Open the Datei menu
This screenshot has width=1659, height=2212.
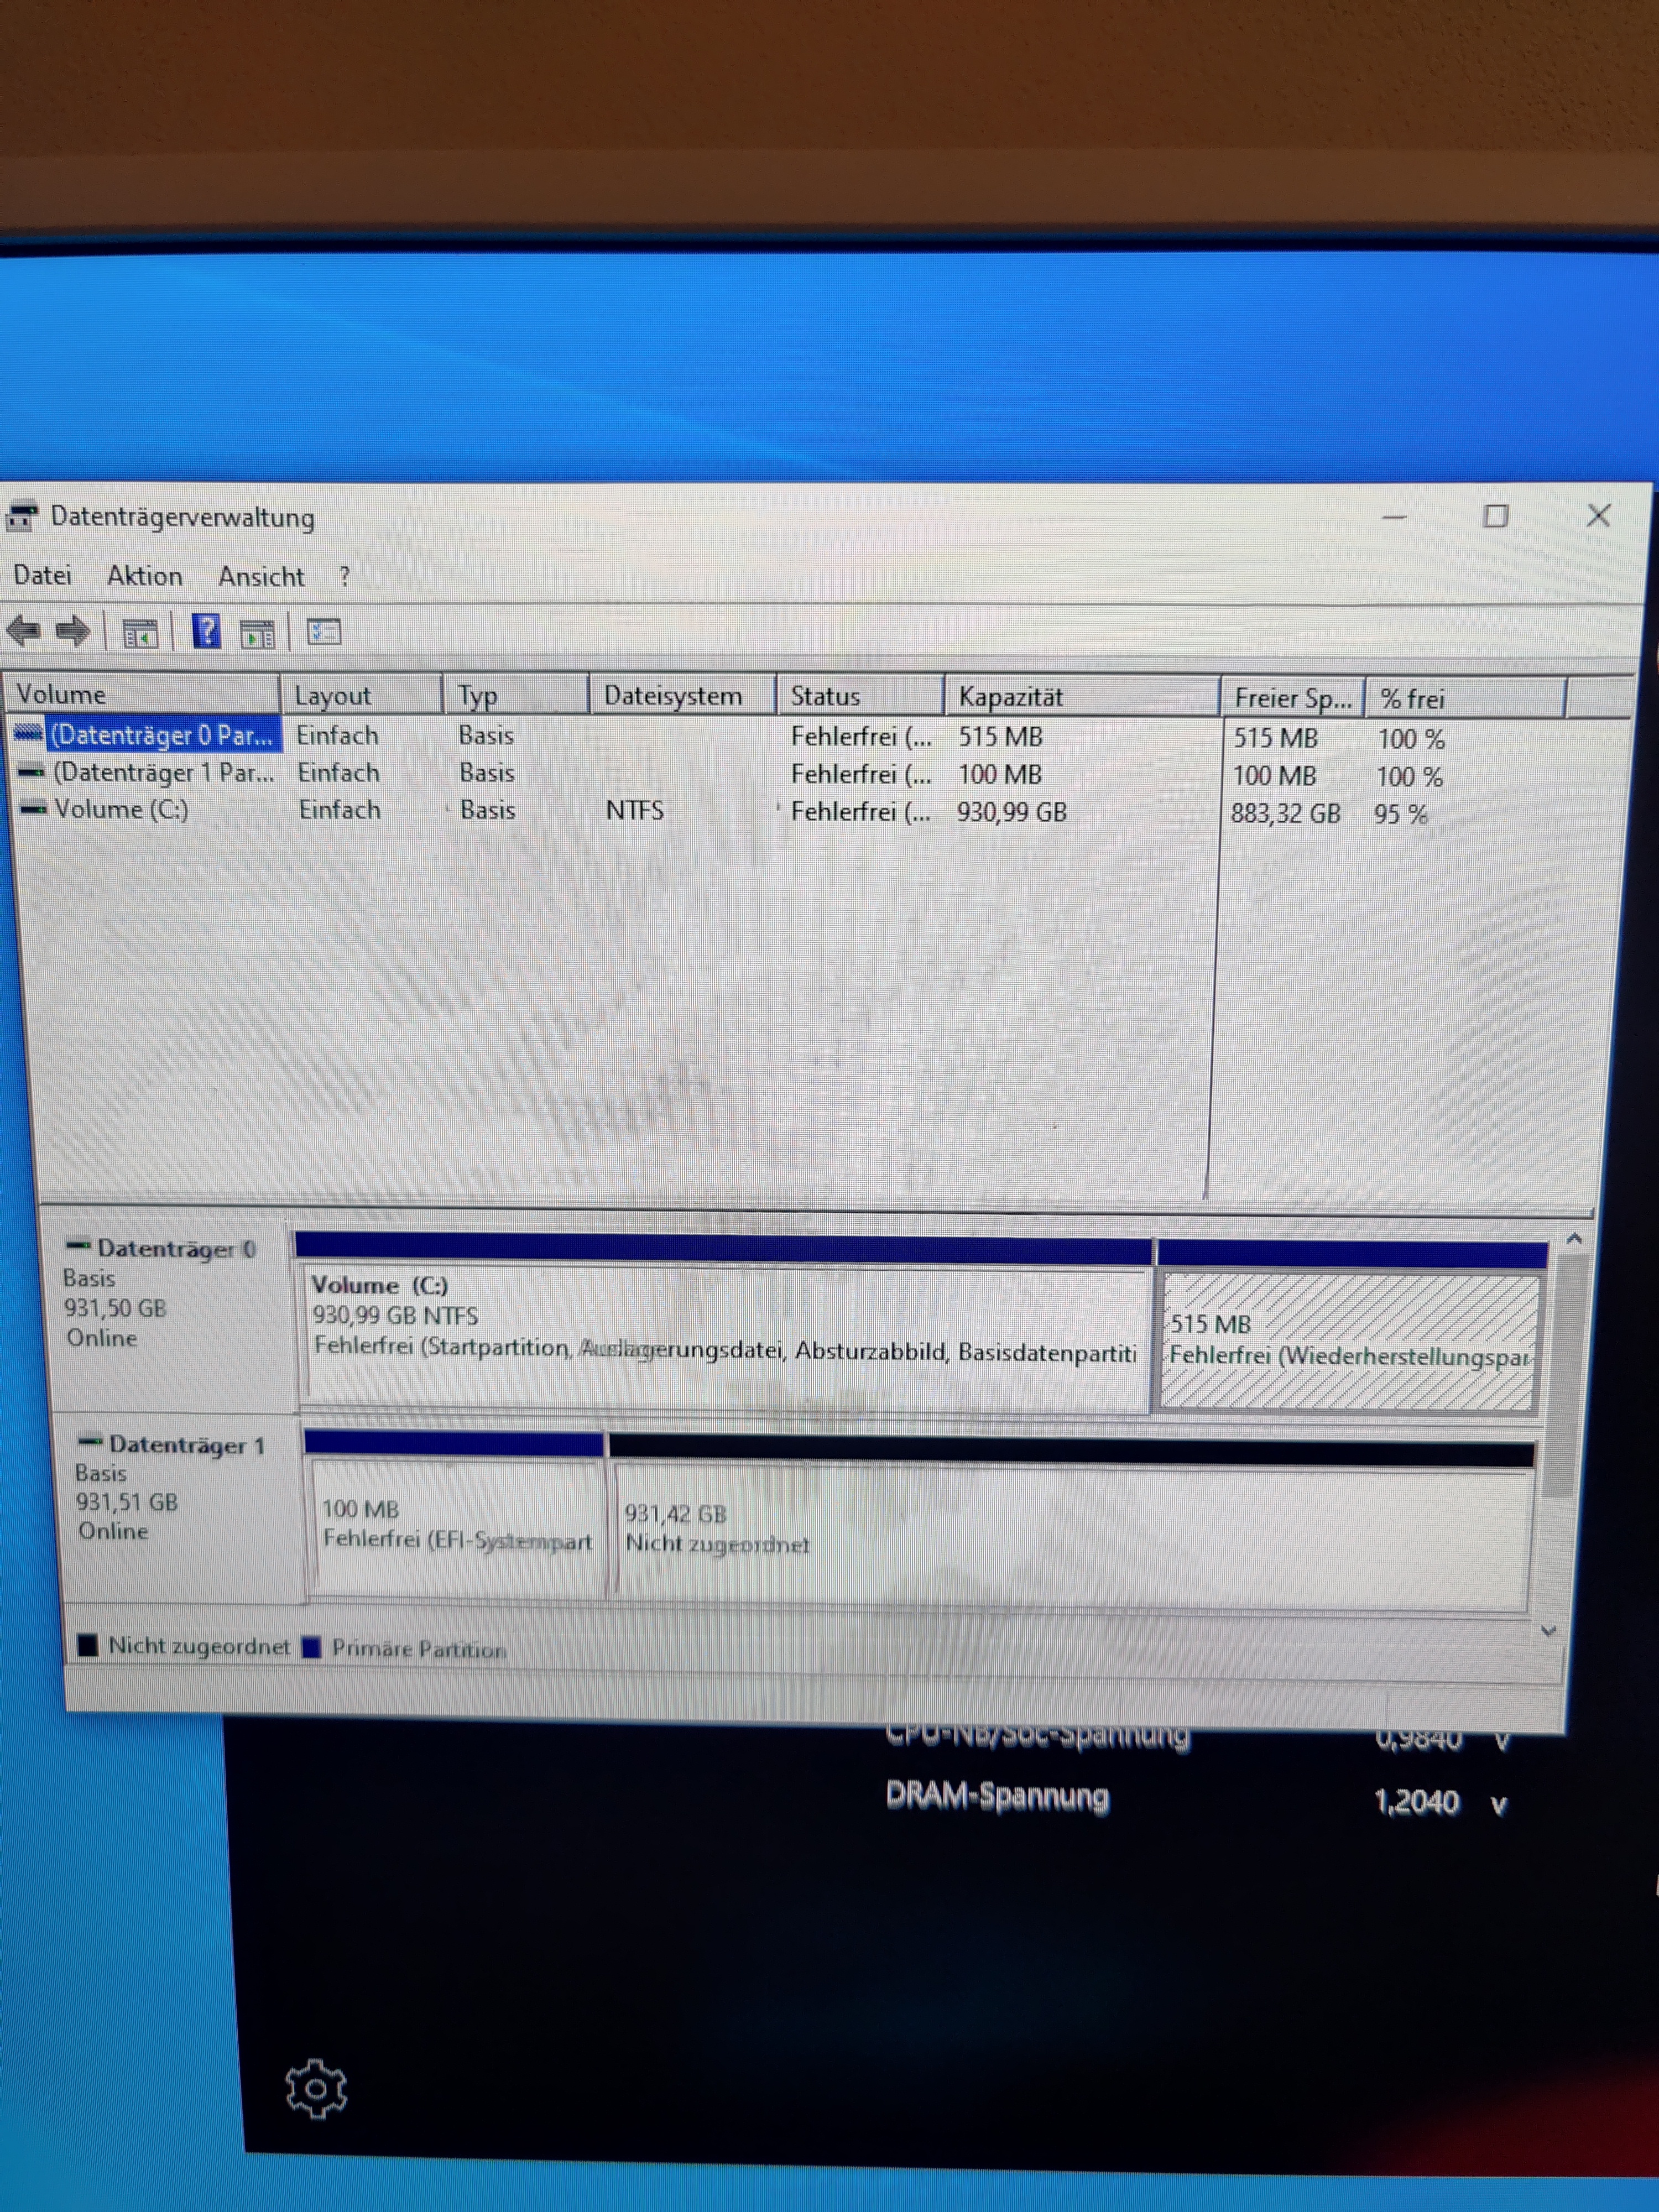[42, 576]
